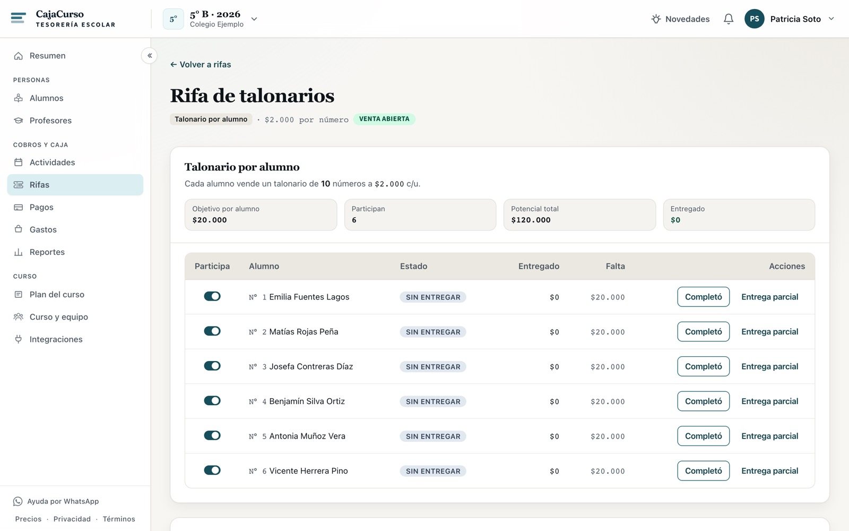Go back via Volver a rifas
The width and height of the screenshot is (849, 531).
201,64
